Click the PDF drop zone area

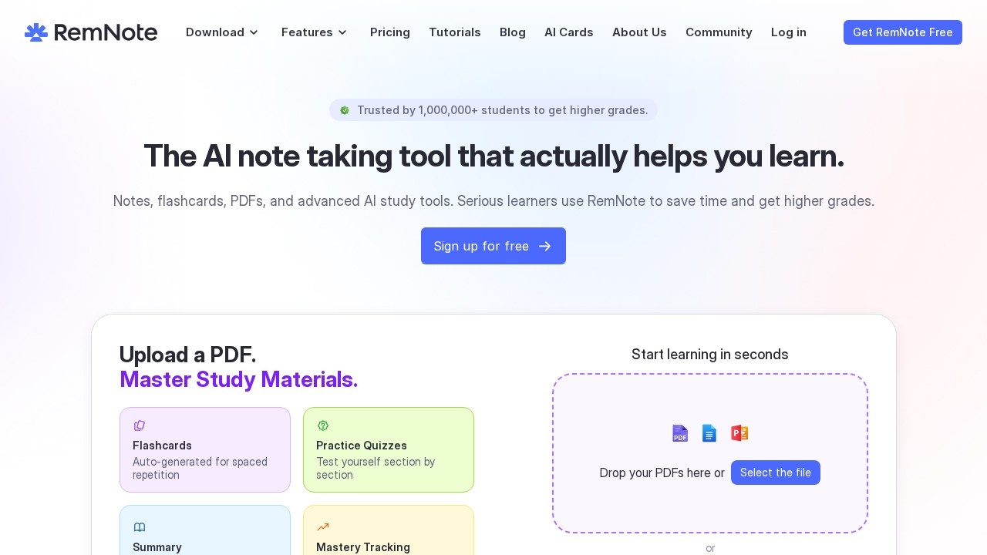tap(710, 453)
